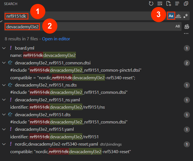Click board.yml result count badge

coord(187,48)
